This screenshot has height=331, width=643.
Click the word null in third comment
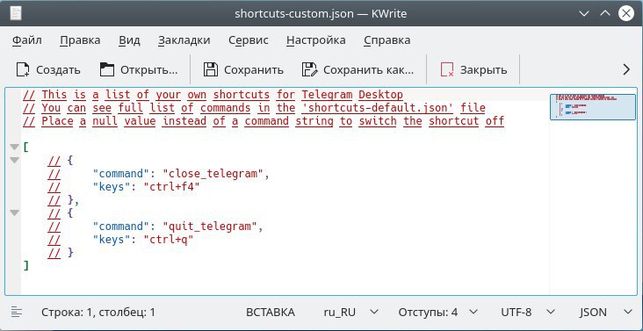pyautogui.click(x=105, y=121)
